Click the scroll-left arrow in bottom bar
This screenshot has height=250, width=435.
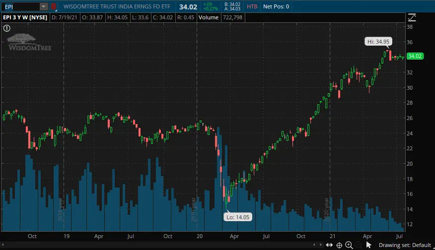click(314, 245)
